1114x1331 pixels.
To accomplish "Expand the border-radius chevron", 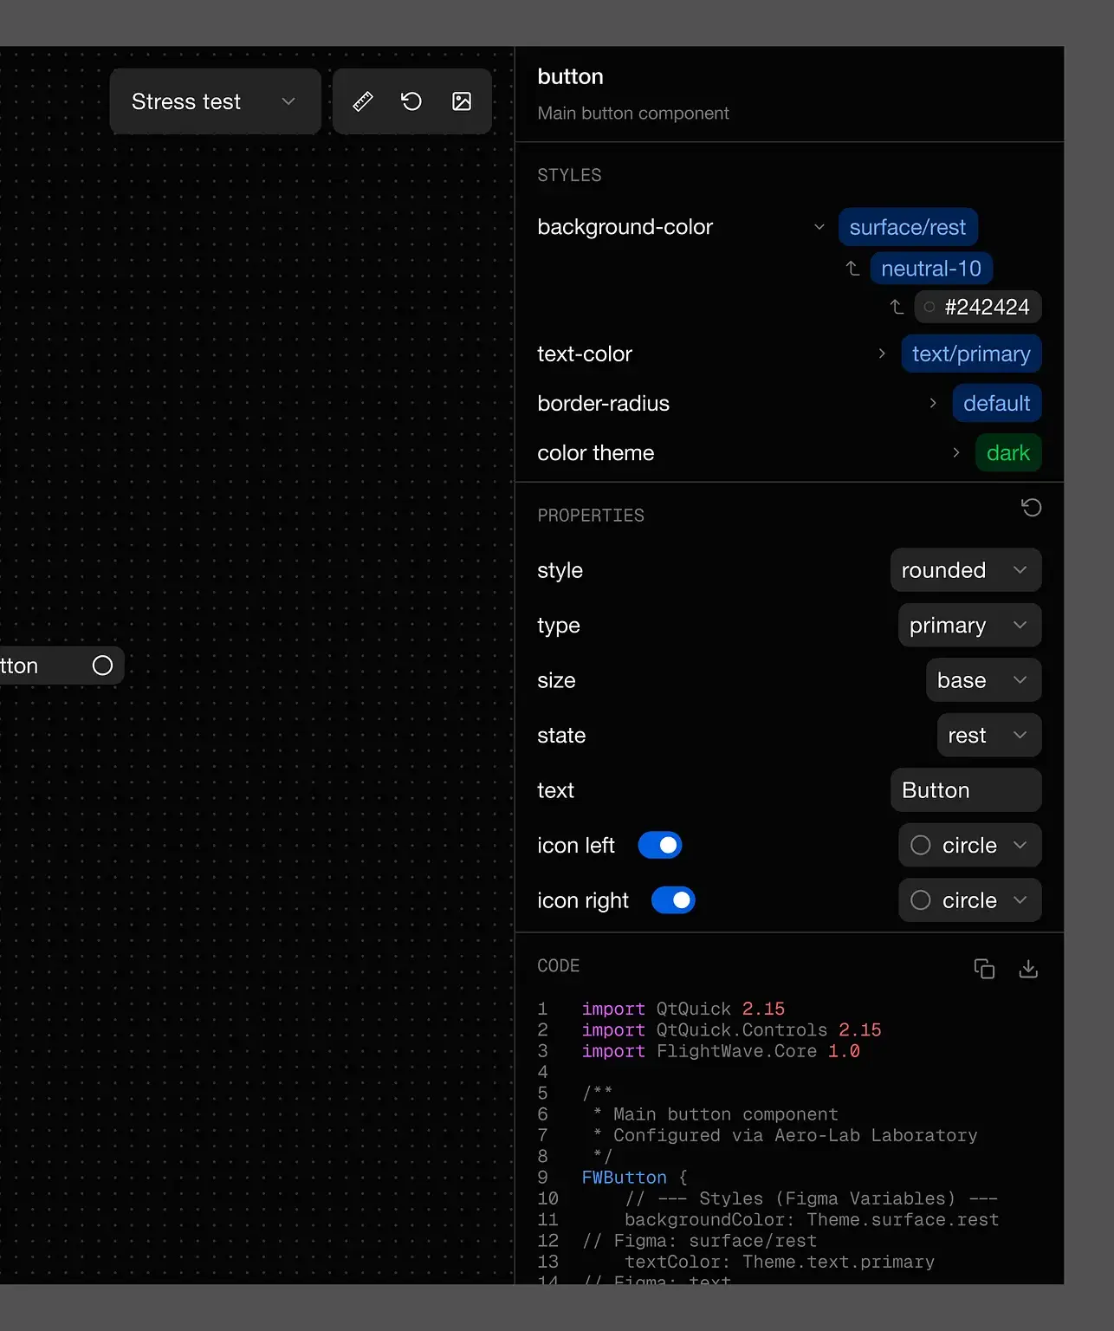I will tap(933, 403).
